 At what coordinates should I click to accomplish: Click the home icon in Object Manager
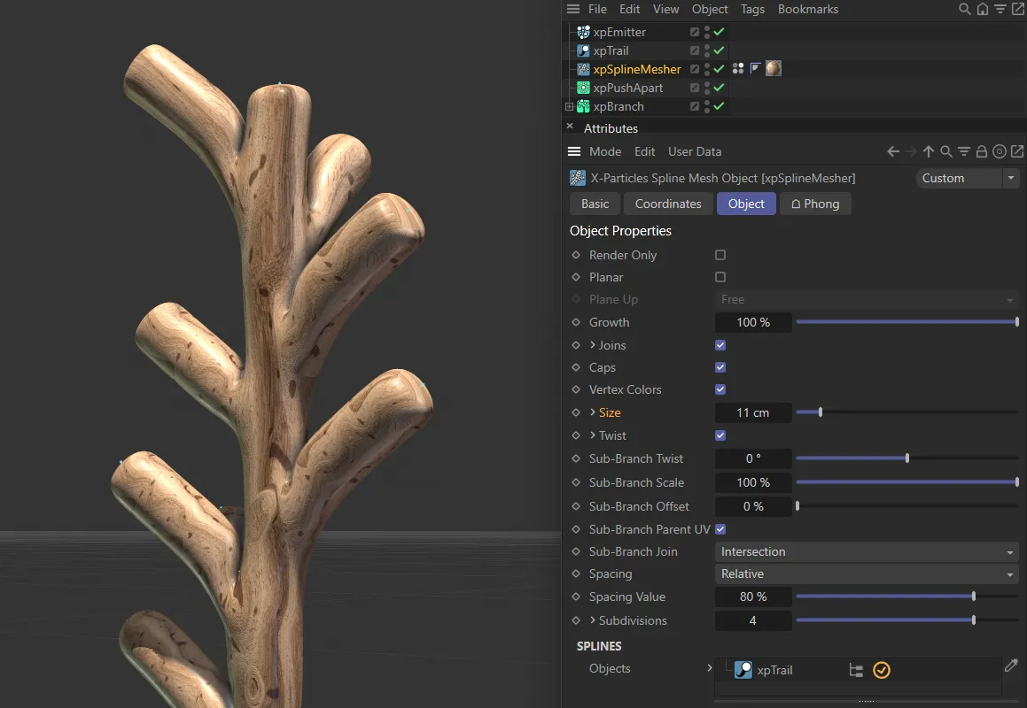click(983, 9)
